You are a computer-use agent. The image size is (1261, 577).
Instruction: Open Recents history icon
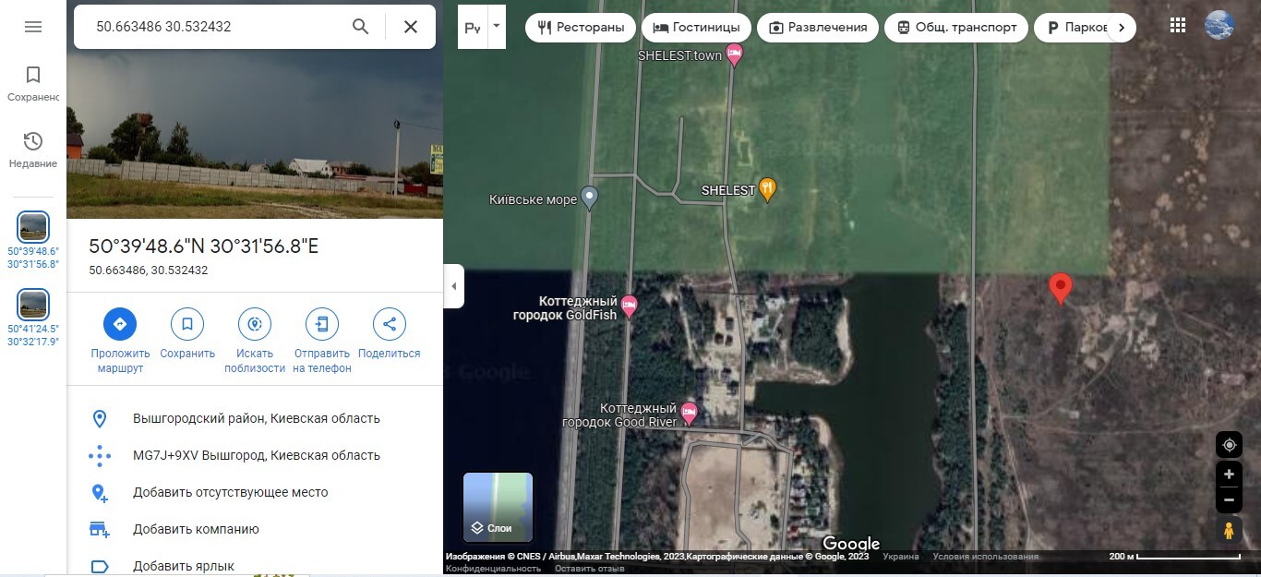click(x=33, y=141)
